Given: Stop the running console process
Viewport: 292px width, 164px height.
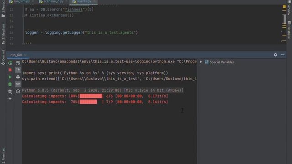Looking at the screenshot, I should click(10, 70).
